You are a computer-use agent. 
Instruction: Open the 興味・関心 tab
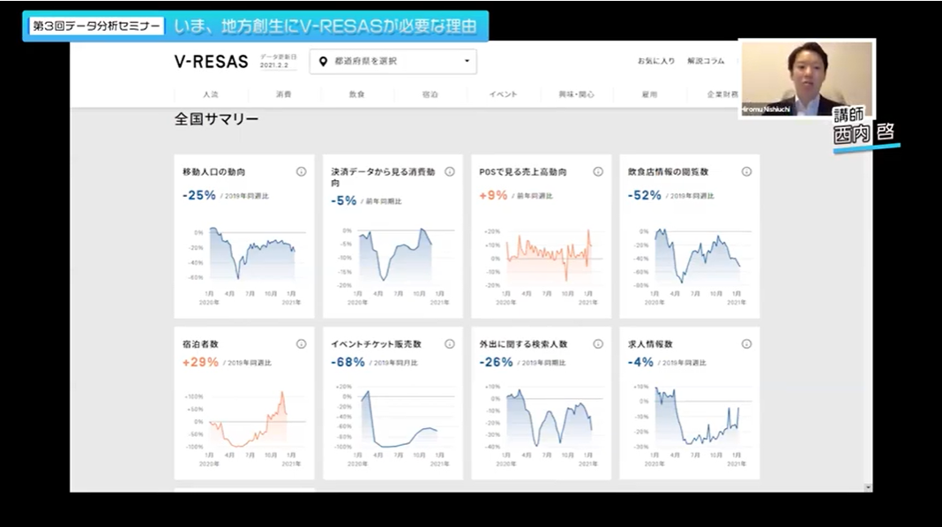pos(576,94)
